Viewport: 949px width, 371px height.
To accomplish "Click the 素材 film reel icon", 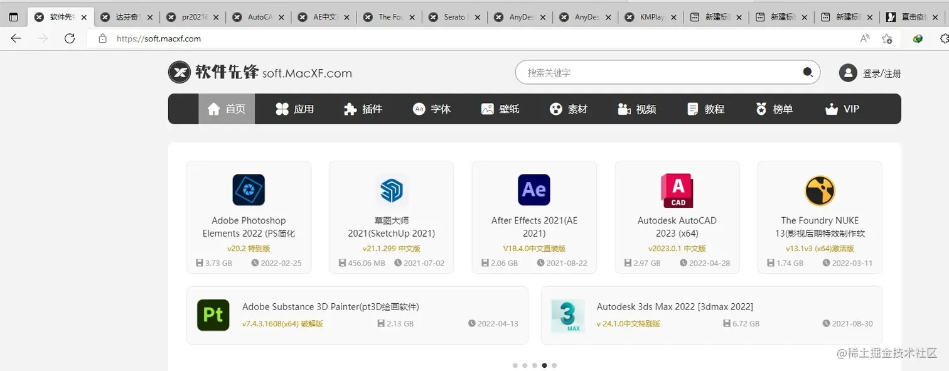I will [x=555, y=109].
